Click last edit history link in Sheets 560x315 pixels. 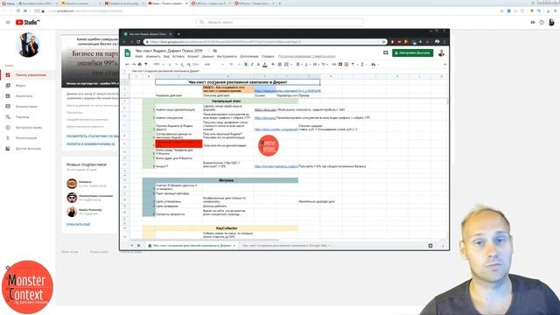coord(307,56)
